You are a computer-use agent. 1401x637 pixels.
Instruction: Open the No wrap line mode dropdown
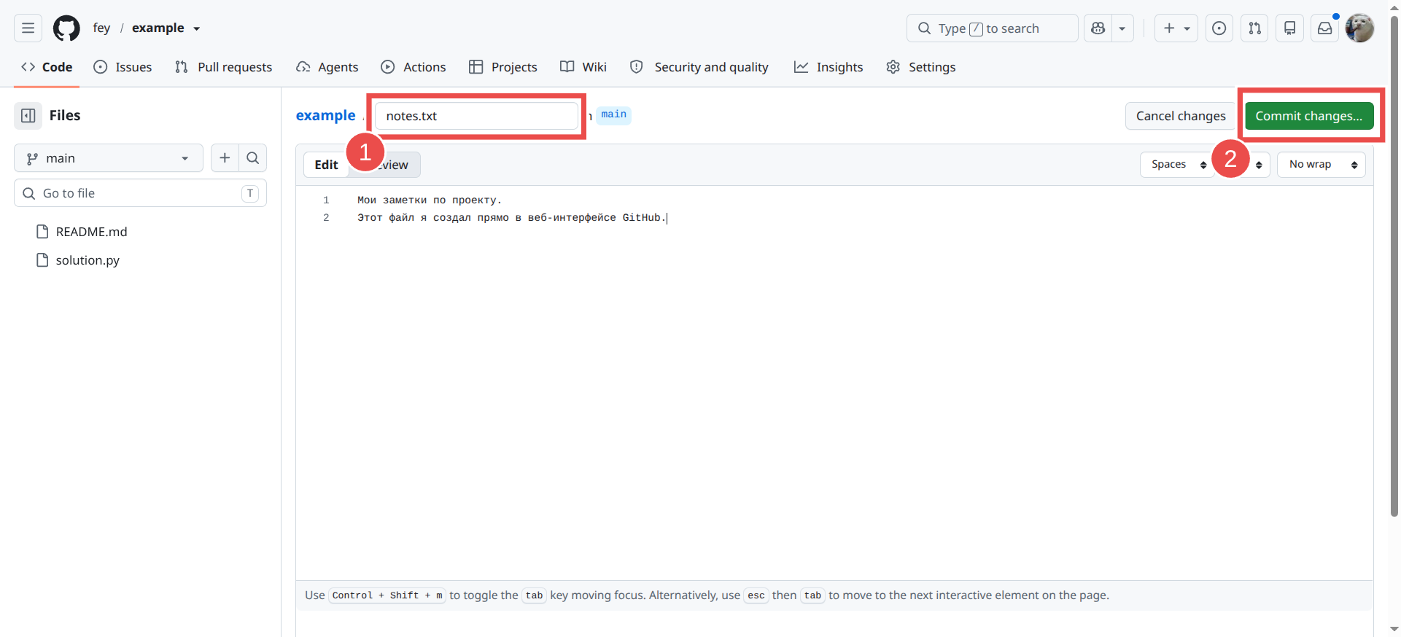coord(1321,165)
